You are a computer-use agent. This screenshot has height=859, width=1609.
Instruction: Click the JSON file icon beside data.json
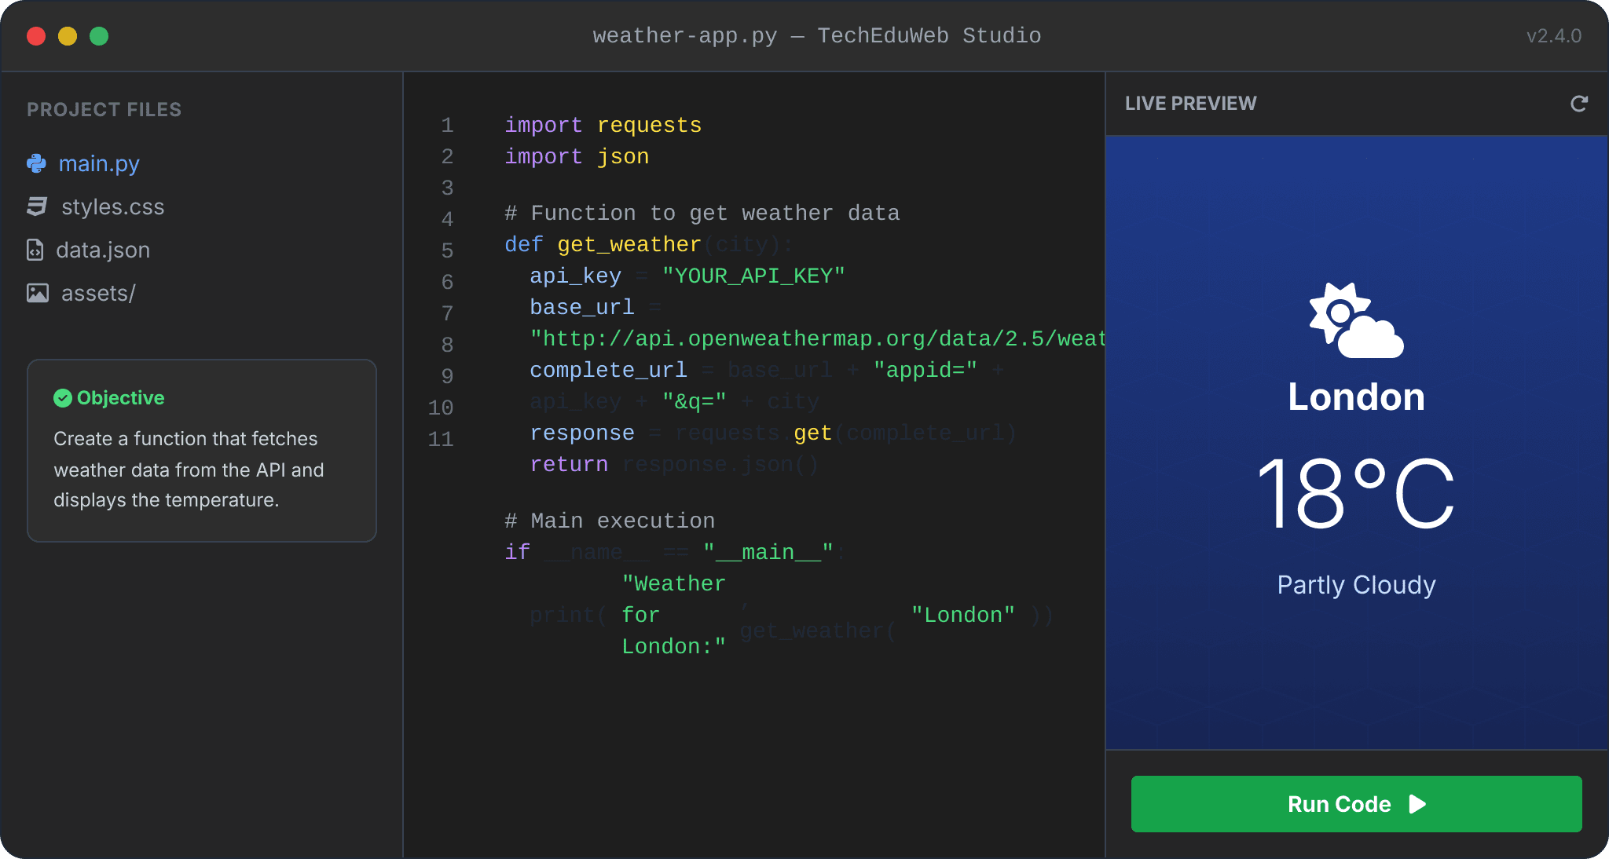click(35, 250)
